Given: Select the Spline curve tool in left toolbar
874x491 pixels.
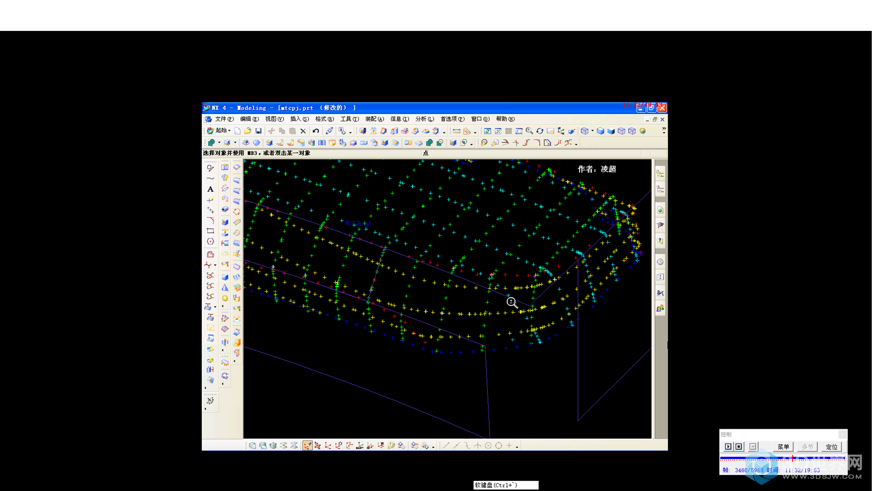Looking at the screenshot, I should [210, 179].
